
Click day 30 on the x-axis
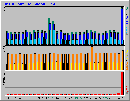(118, 98)
